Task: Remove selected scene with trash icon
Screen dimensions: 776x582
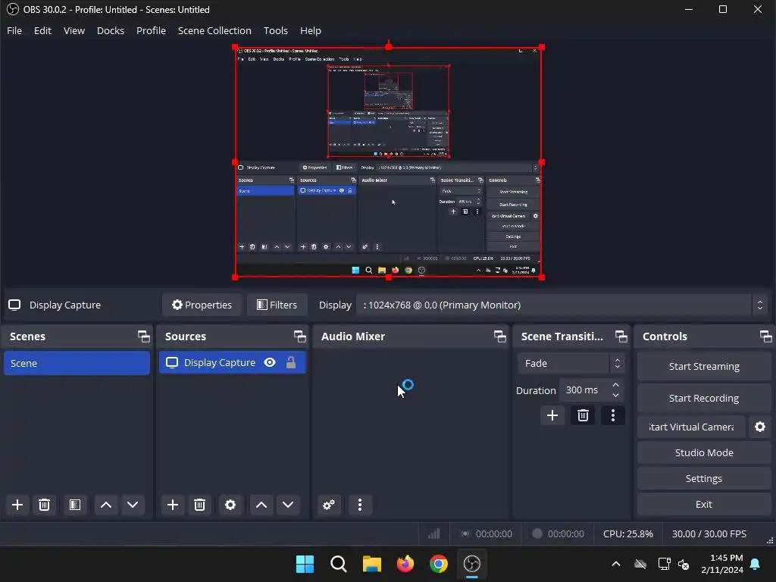Action: (44, 505)
